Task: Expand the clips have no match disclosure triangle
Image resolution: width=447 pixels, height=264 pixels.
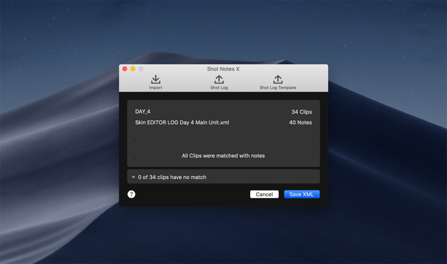Action: tap(133, 177)
